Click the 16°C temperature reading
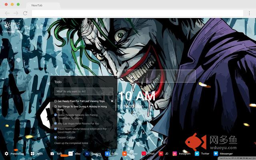Screen dimensions: 256x160 pyautogui.click(x=16, y=24)
